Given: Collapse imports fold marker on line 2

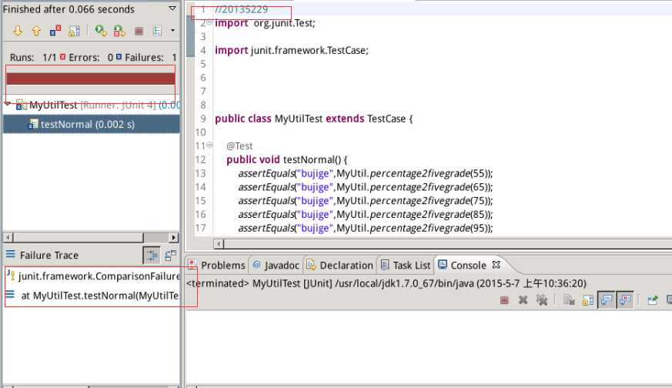Looking at the screenshot, I should pos(209,22).
